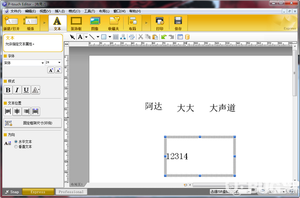Click the vertical scrollbar thumb
300x198 pixels.
point(294,73)
